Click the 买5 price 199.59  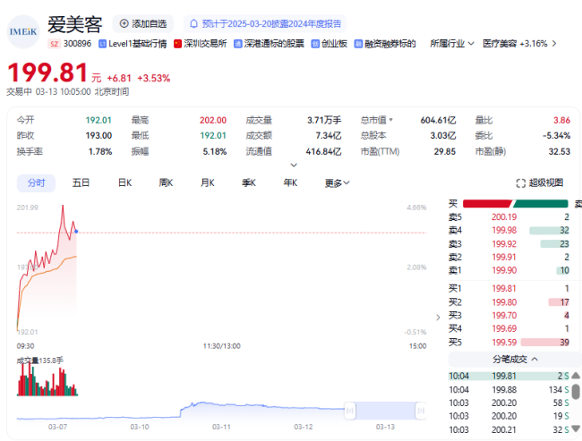point(504,342)
